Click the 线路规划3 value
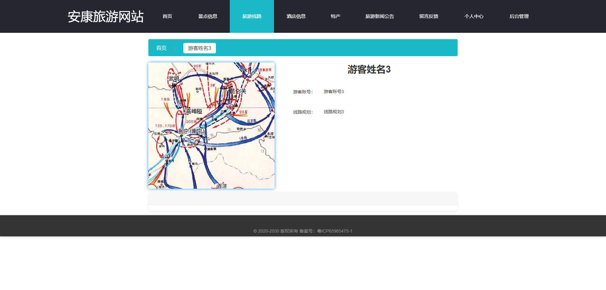The height and width of the screenshot is (290, 606). pyautogui.click(x=334, y=112)
